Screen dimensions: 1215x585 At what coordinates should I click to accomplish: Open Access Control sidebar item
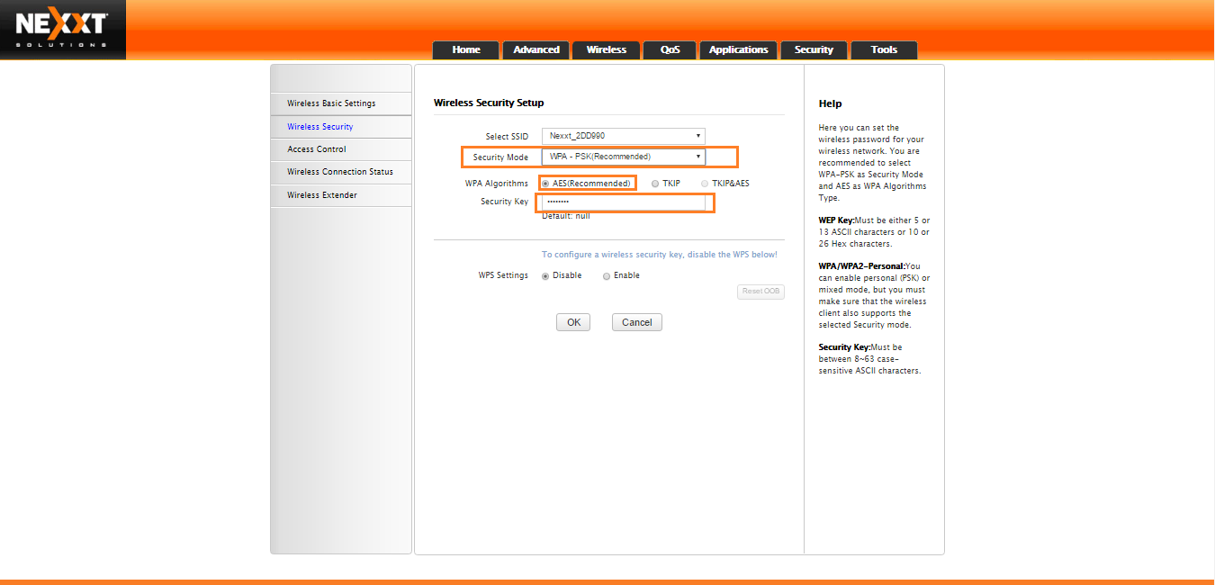pyautogui.click(x=317, y=149)
